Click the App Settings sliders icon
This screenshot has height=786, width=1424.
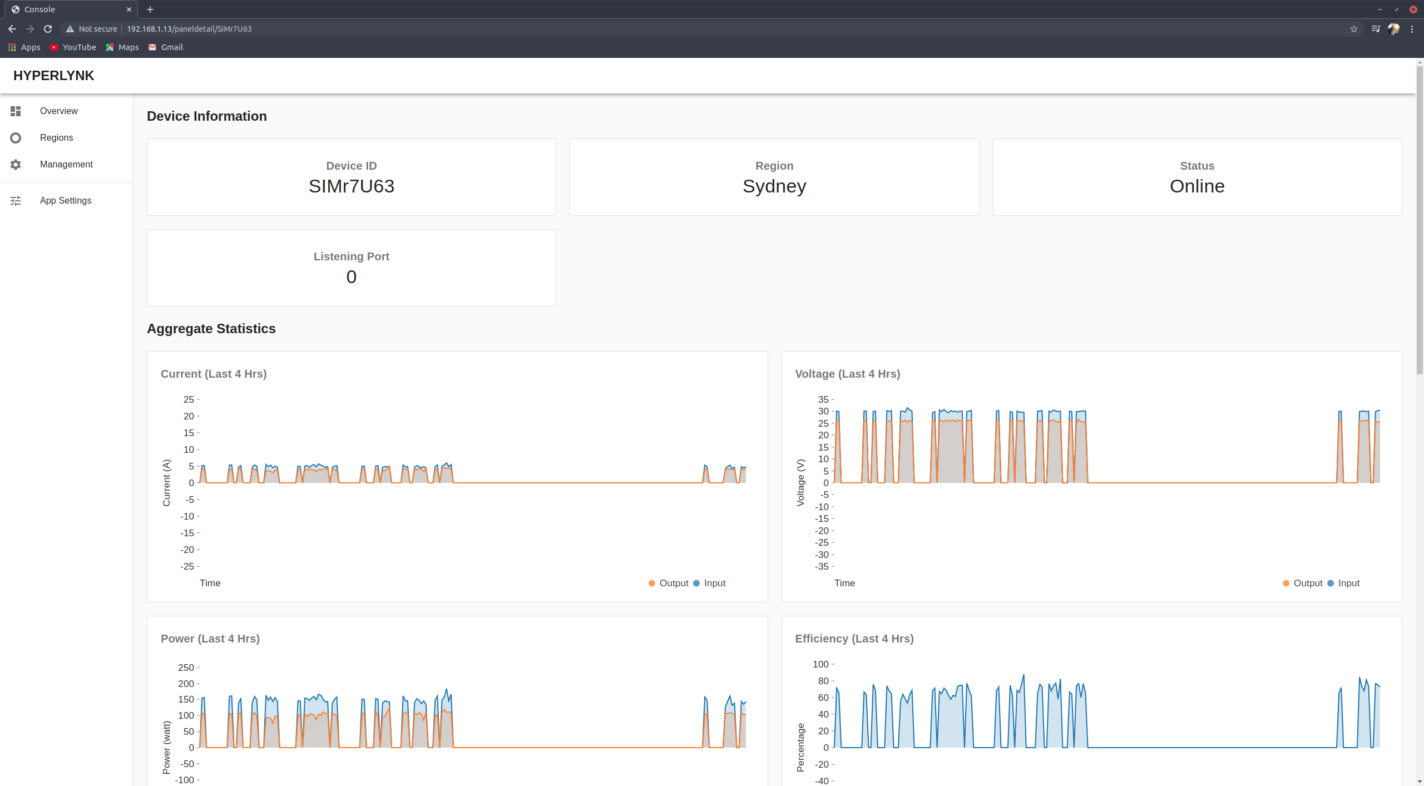point(16,201)
